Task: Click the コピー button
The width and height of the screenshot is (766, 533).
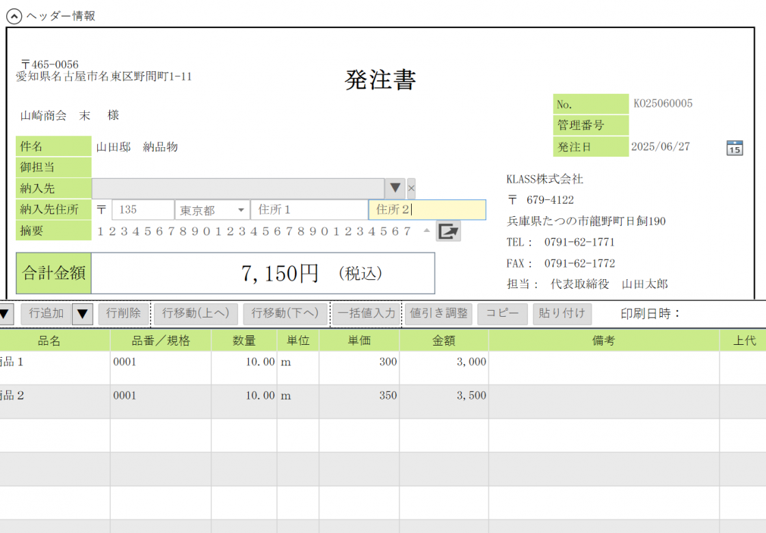Action: click(503, 314)
